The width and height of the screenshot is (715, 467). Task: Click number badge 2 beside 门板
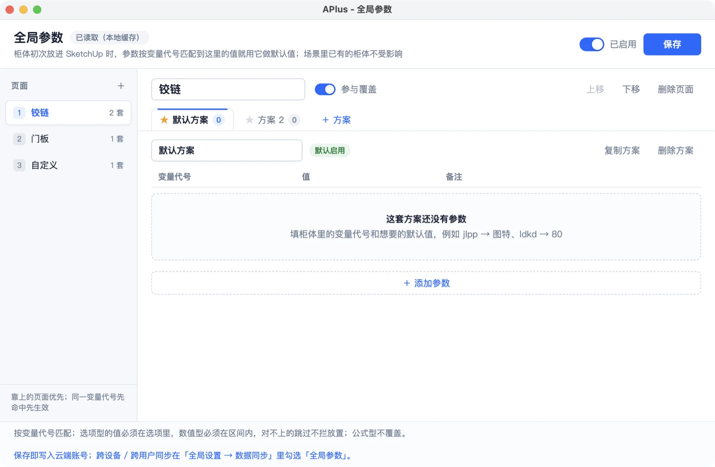19,139
